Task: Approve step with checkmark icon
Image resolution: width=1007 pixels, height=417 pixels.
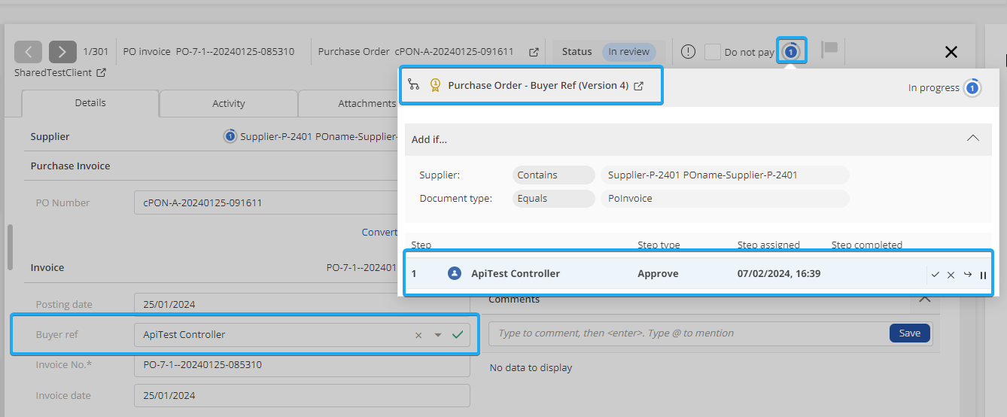Action: point(935,275)
